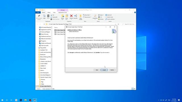Screen dimensions: 182x102
Task: Switch to large icons view in Explorer
Action: (x=135, y=89)
